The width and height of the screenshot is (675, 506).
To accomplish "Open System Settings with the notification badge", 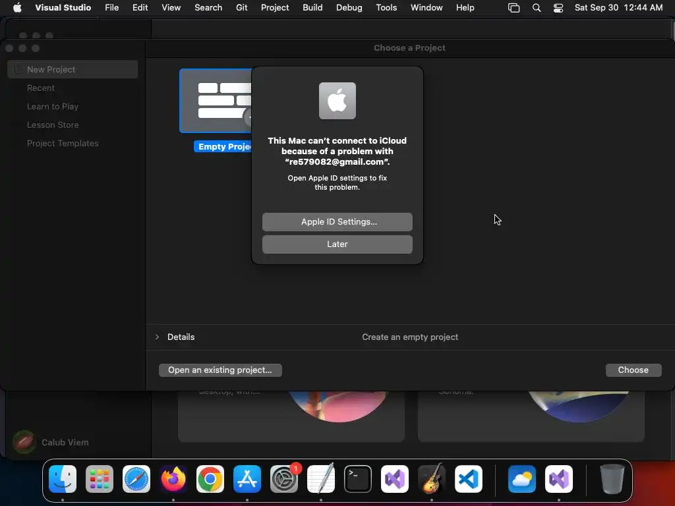I will (x=284, y=479).
